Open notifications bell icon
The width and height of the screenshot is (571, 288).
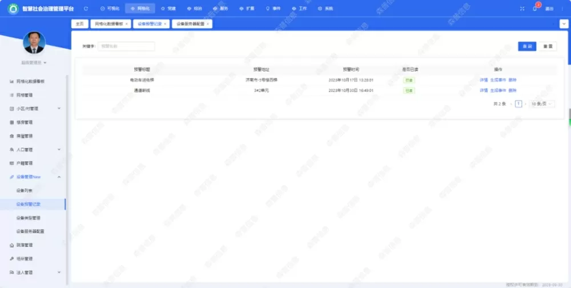pos(534,9)
